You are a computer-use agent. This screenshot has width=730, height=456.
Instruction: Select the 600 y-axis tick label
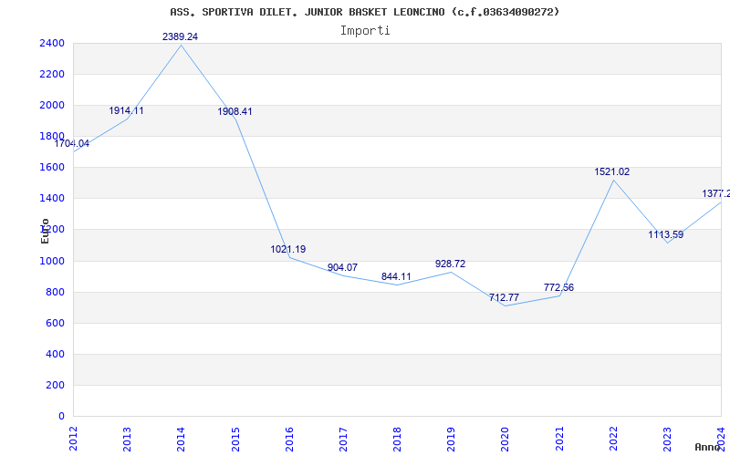coord(56,324)
